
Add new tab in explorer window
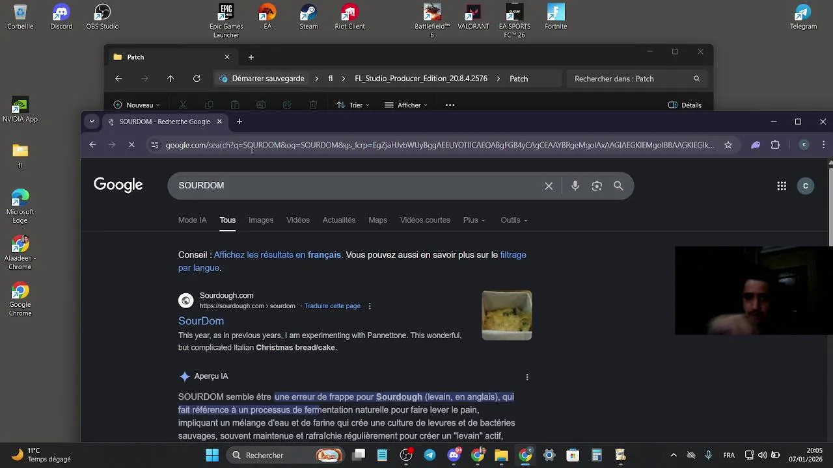click(251, 57)
